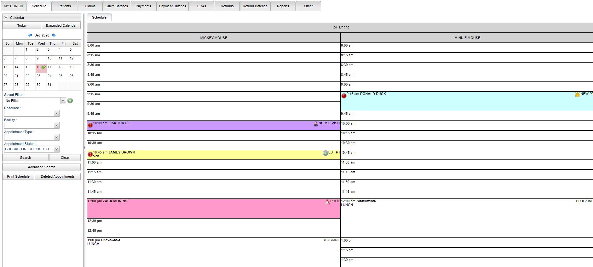
Task: Open Donald Duck's 9:15 am appointment
Action: [467, 101]
